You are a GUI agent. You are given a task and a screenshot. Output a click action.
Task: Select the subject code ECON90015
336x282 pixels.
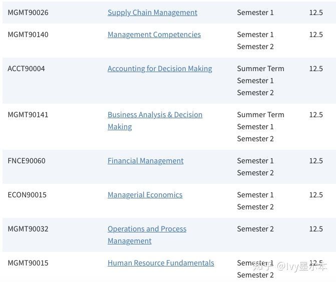tap(27, 195)
